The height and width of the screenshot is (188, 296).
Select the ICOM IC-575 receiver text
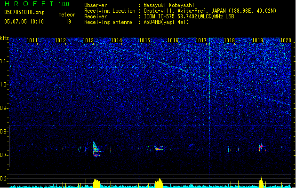[x=189, y=16]
